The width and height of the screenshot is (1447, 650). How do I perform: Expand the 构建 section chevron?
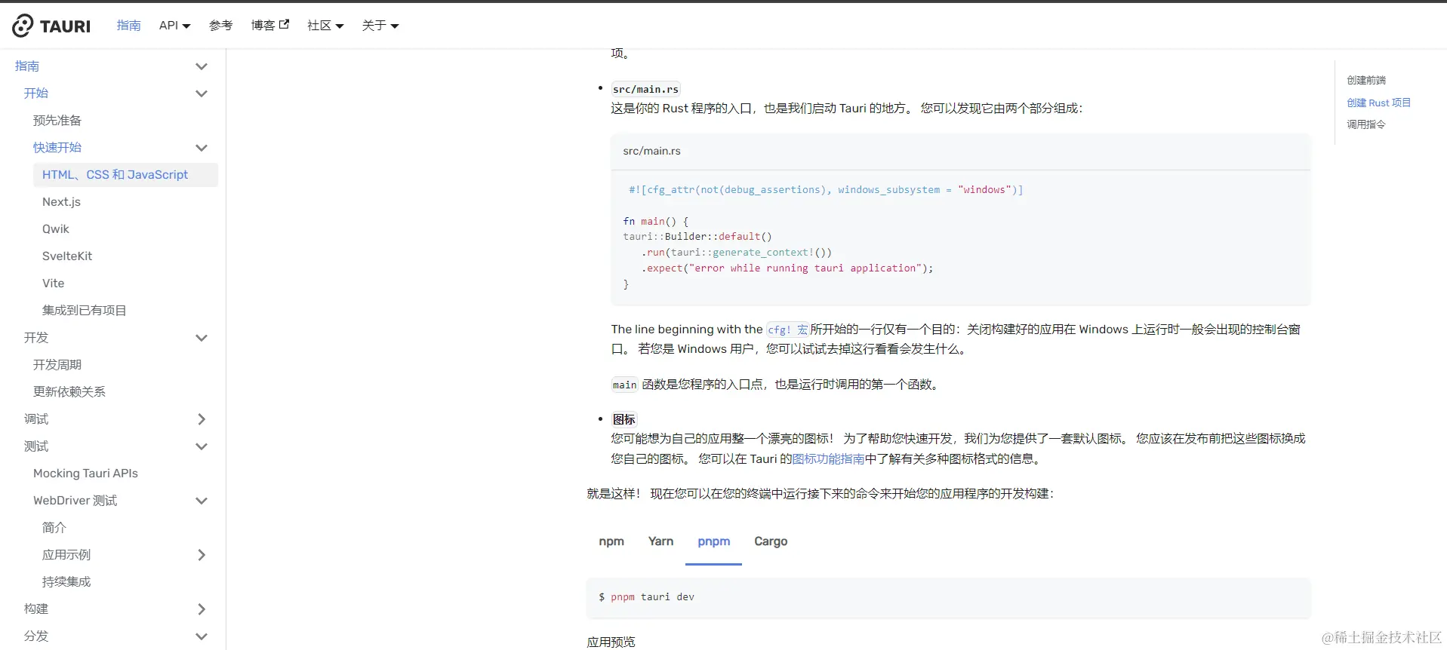[x=202, y=609]
